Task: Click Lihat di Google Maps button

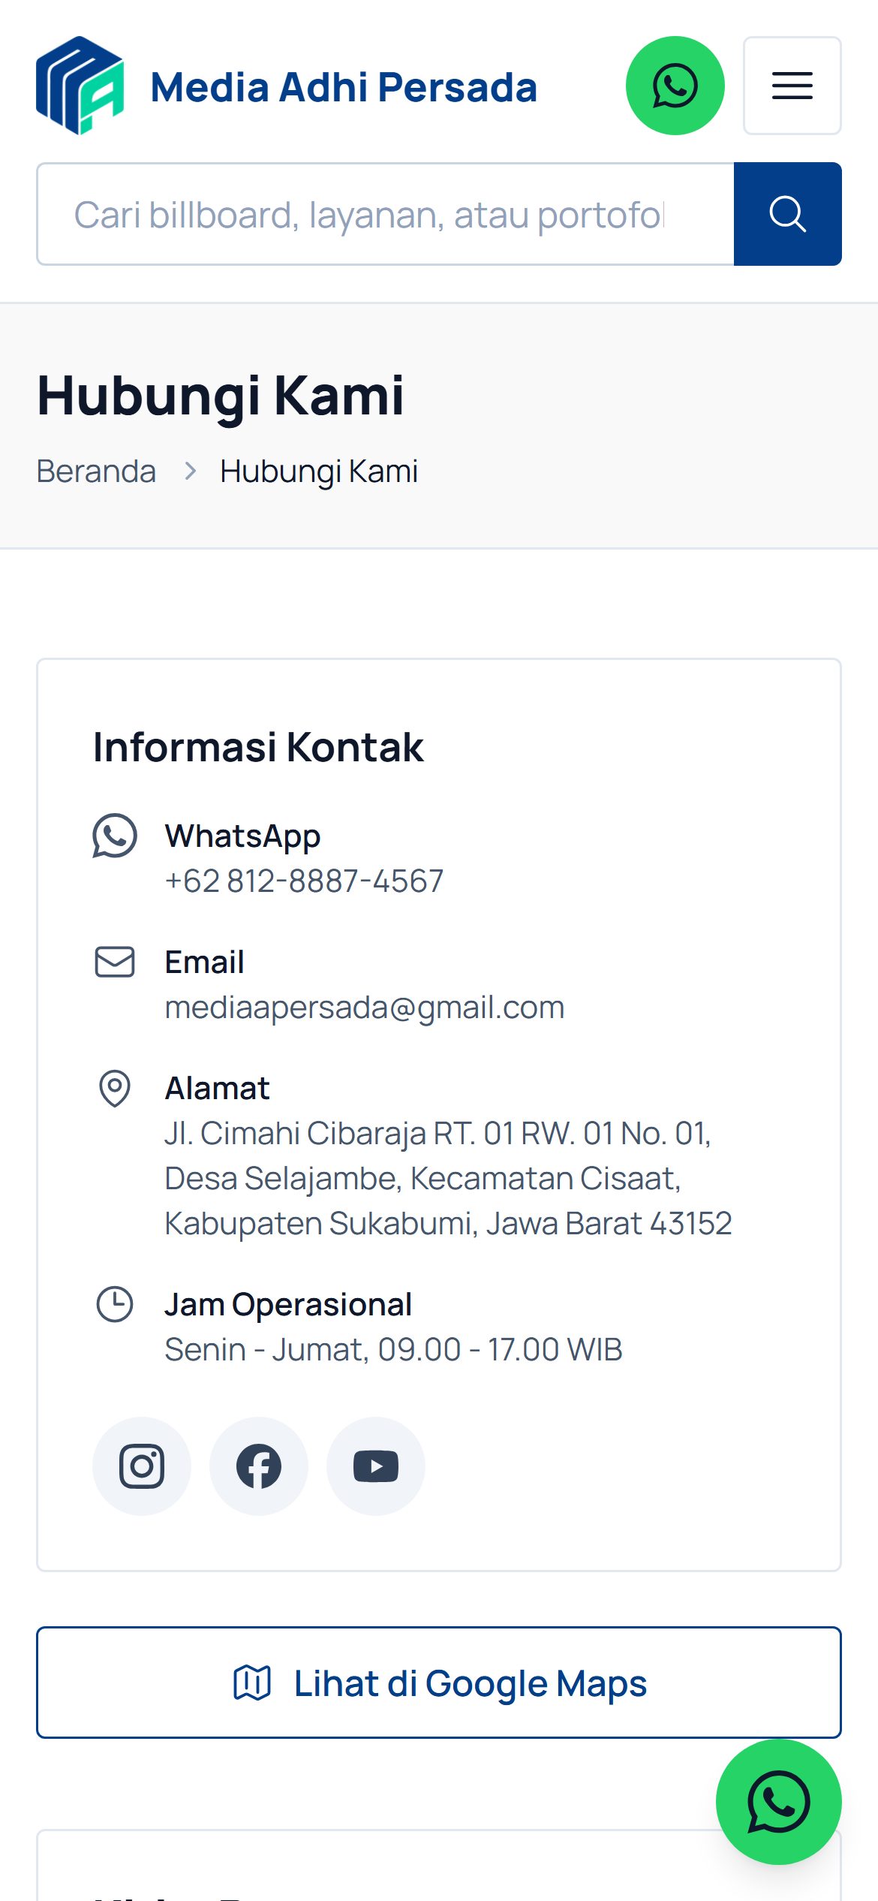Action: (x=439, y=1683)
